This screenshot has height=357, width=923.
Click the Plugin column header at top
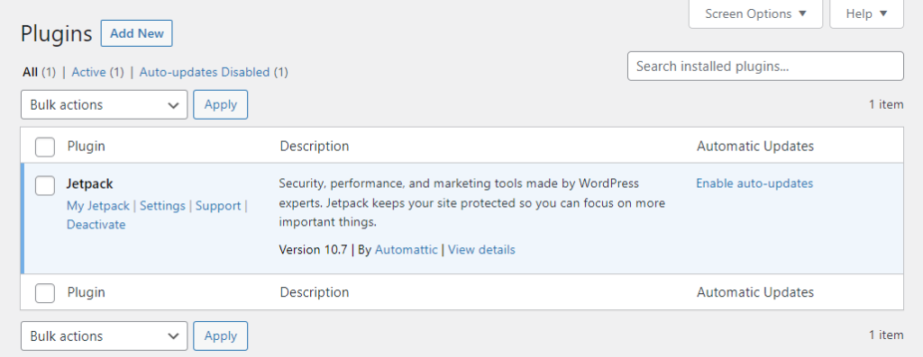[x=86, y=147]
